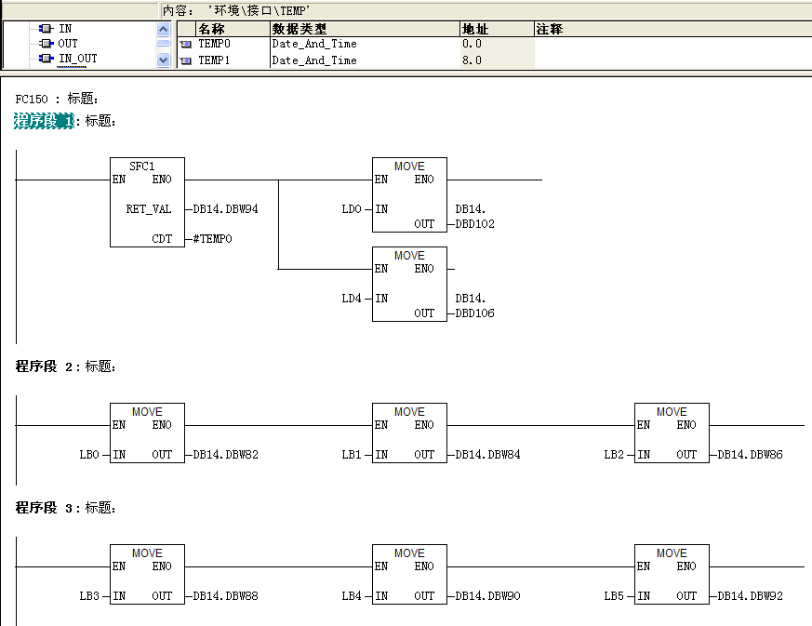Click the 数据类型 column header

click(295, 28)
